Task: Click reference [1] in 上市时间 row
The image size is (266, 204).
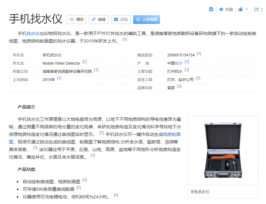Action: pyautogui.click(x=59, y=78)
